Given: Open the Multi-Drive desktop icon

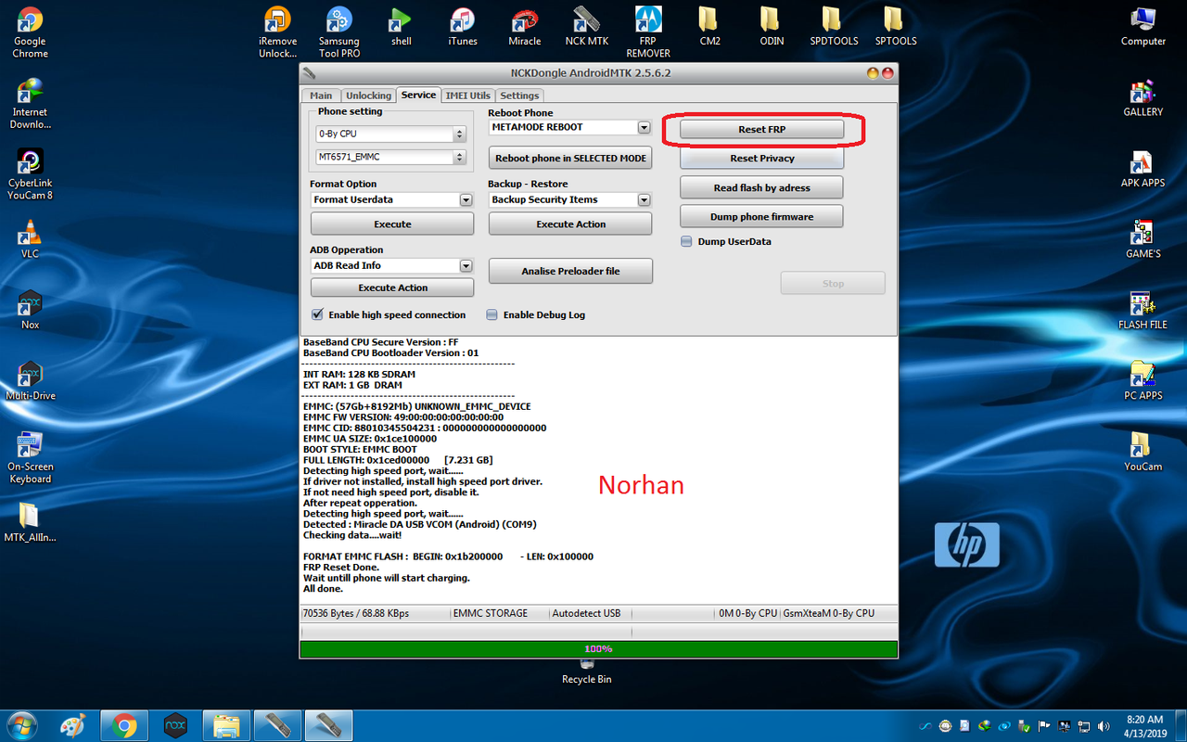Looking at the screenshot, I should 30,380.
